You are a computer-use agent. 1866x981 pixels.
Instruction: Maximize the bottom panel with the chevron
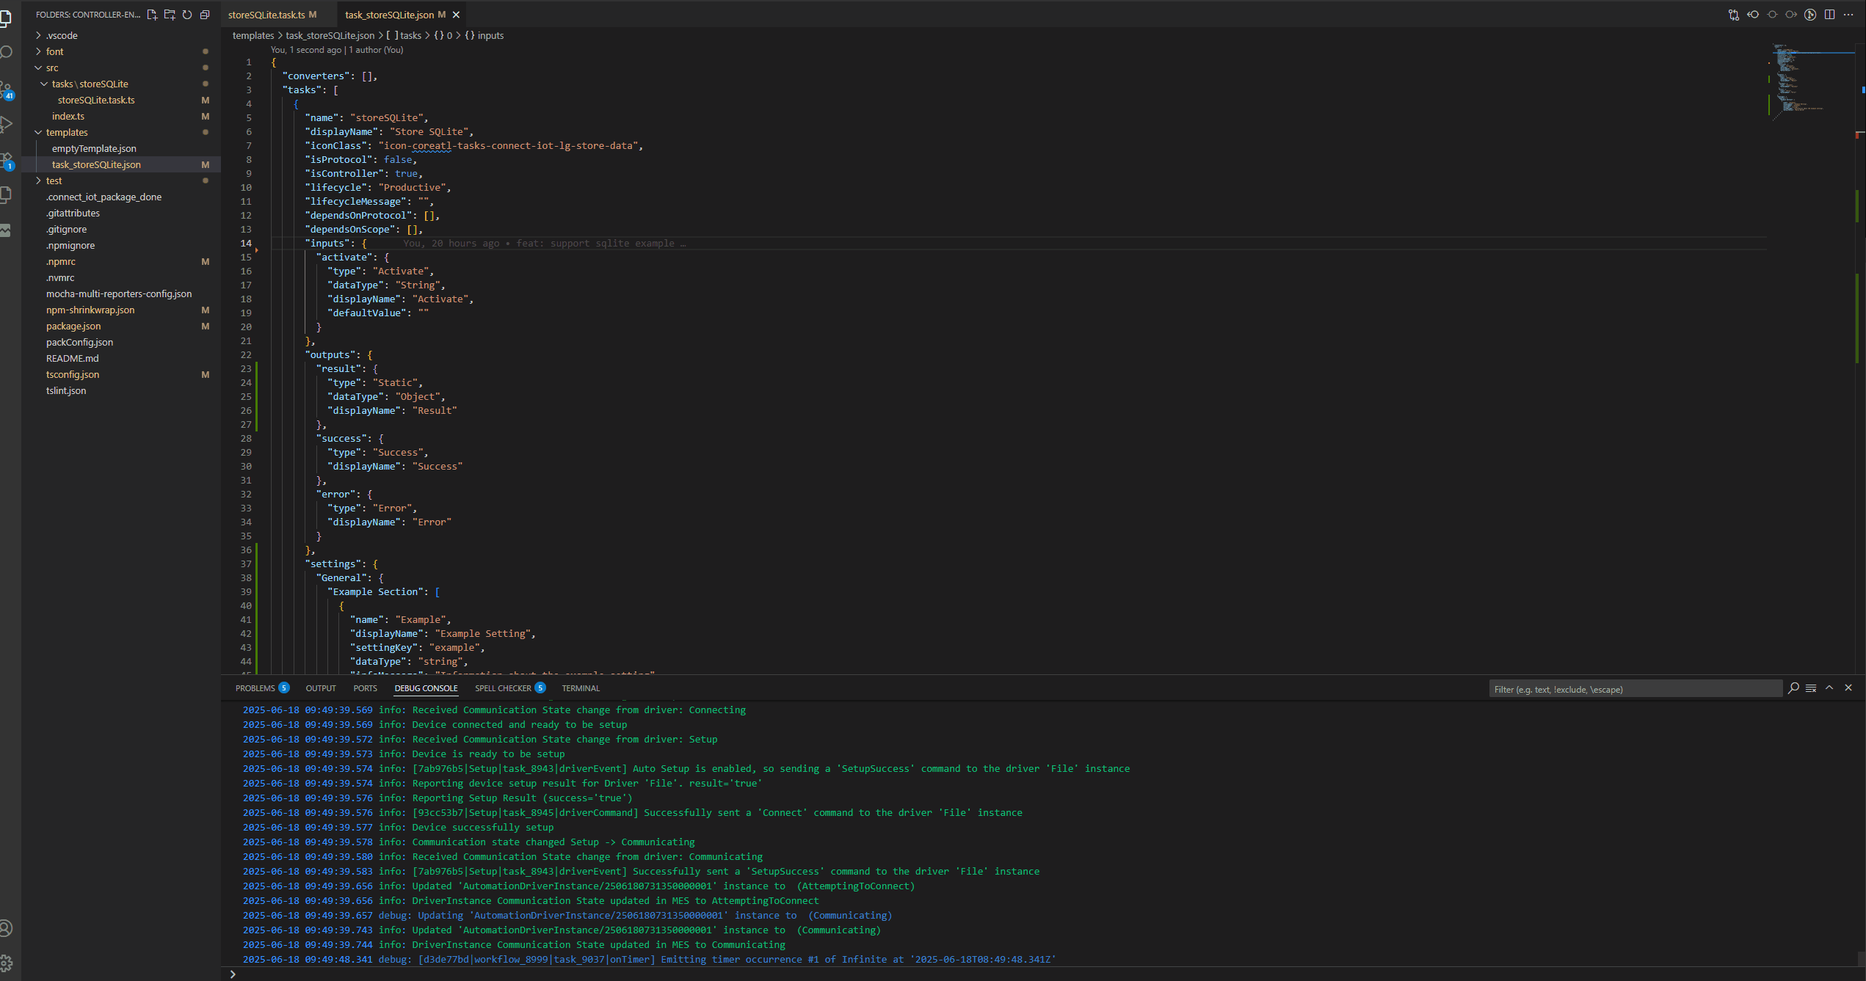click(1829, 688)
